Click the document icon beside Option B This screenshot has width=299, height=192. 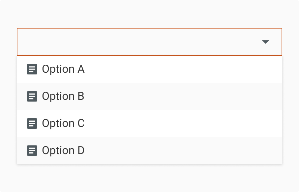[32, 96]
